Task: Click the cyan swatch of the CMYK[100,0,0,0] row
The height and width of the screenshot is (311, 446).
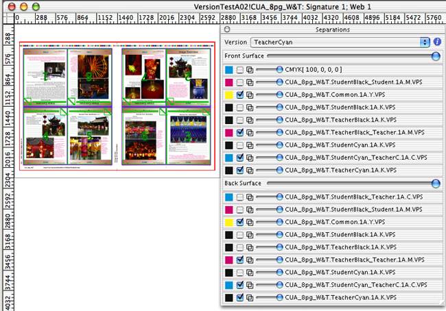Action: point(229,70)
